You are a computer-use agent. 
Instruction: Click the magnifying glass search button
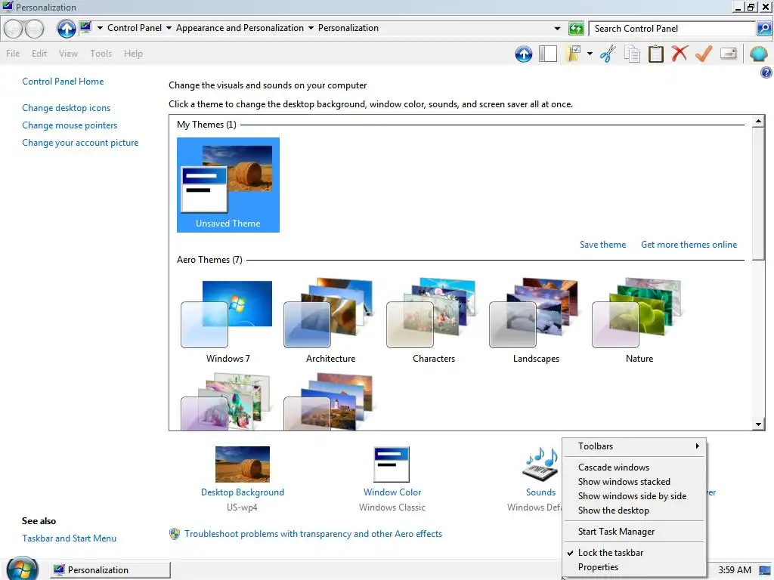pyautogui.click(x=763, y=29)
